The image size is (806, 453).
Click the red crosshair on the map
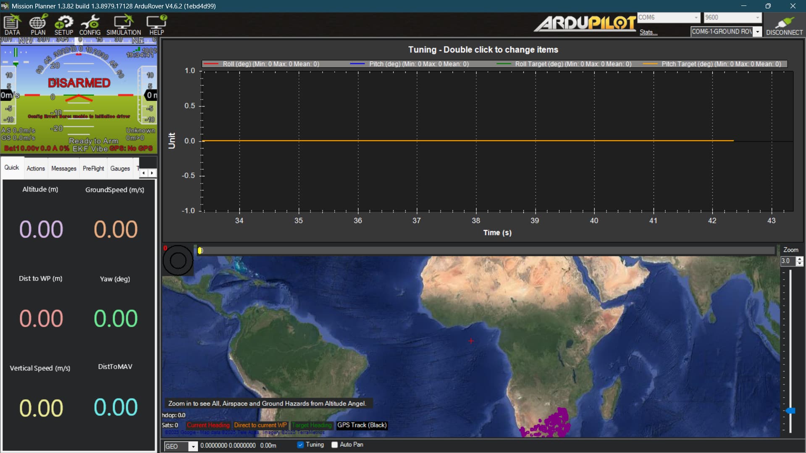[471, 341]
